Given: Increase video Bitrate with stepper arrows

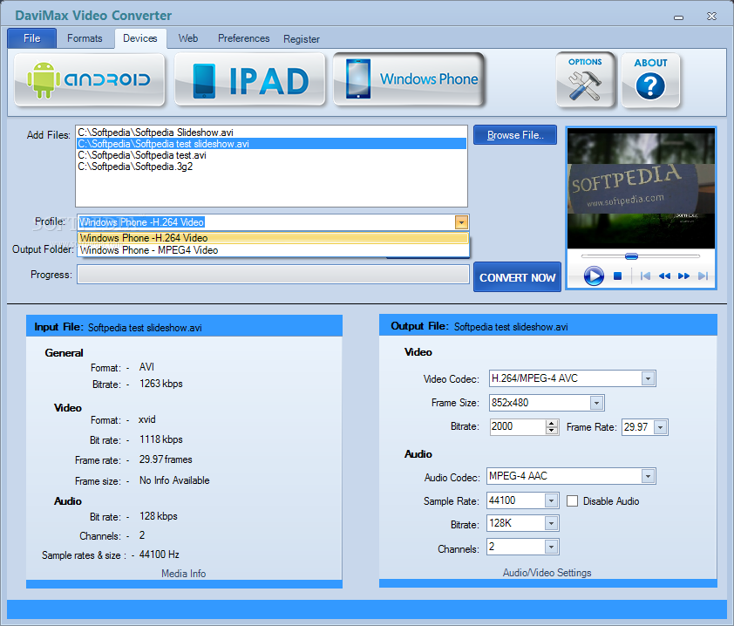Looking at the screenshot, I should [552, 423].
